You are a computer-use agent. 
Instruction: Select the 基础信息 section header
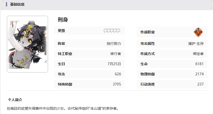pyautogui.click(x=17, y=4)
